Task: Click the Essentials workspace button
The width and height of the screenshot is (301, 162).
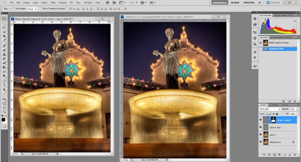Action: [x=219, y=3]
